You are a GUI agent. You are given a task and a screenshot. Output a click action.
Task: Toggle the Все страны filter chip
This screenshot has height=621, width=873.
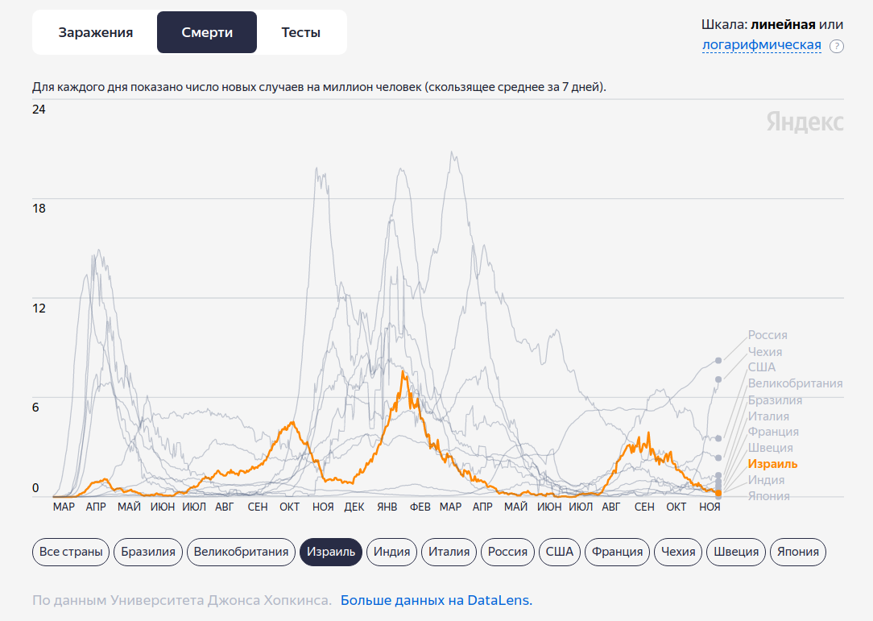click(x=71, y=552)
